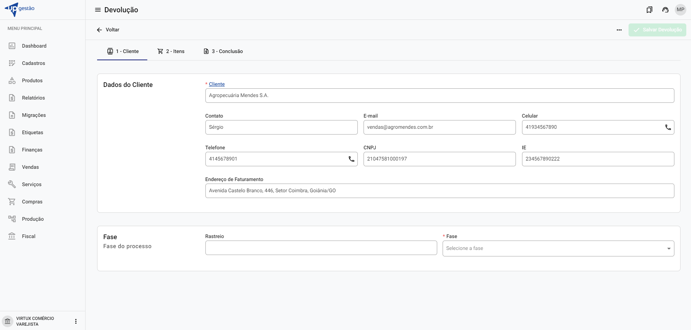Switch to the 3 - Conclusão tab
The image size is (691, 330).
point(223,51)
